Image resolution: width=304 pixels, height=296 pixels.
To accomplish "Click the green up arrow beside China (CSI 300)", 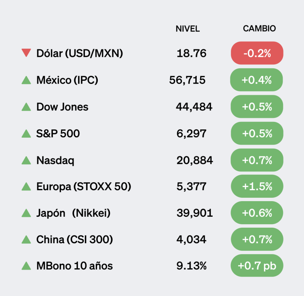I will (26, 240).
